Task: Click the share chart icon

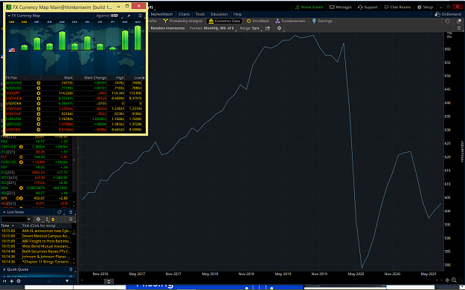Action: (x=268, y=28)
